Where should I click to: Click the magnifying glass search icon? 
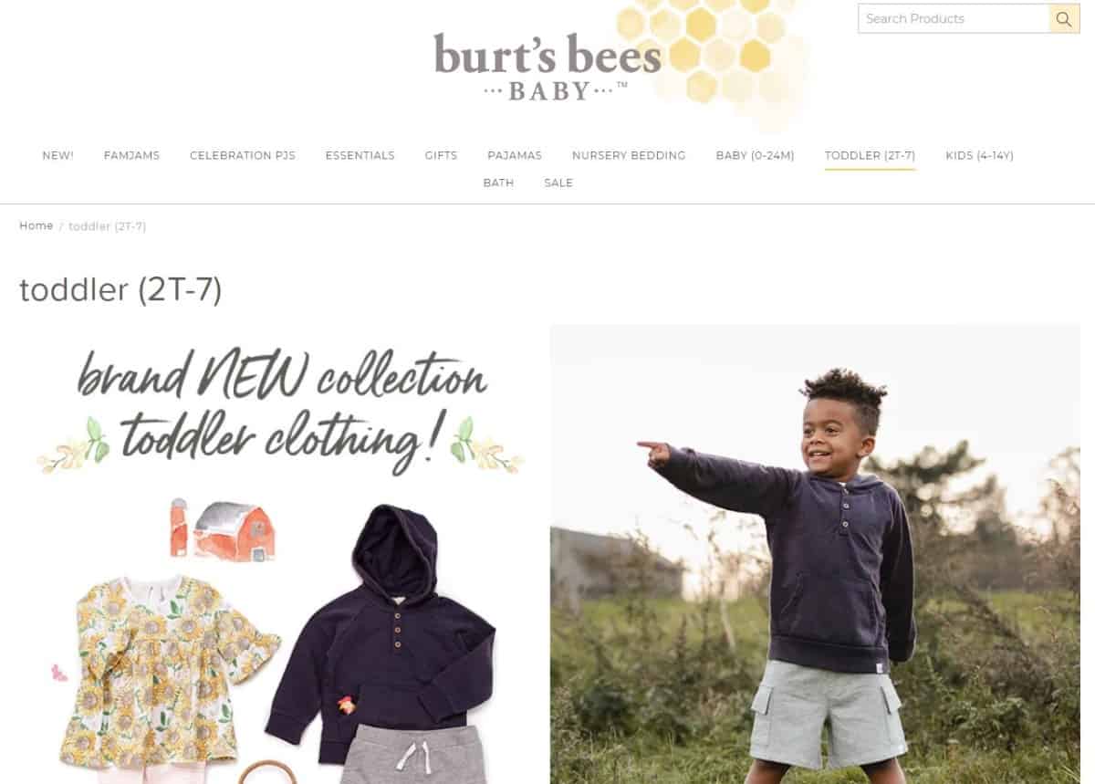point(1064,18)
